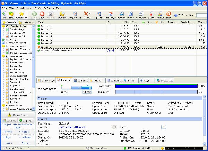
Task: Expand or collapse the All Downloads folder
Action: [3, 26]
